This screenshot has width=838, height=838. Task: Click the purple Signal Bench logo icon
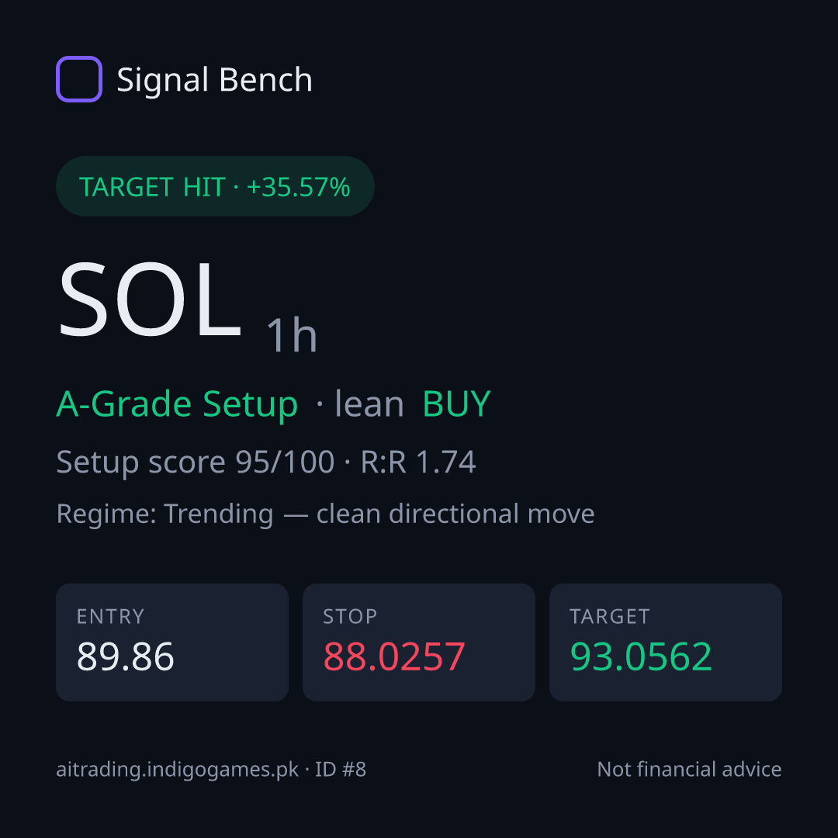79,79
